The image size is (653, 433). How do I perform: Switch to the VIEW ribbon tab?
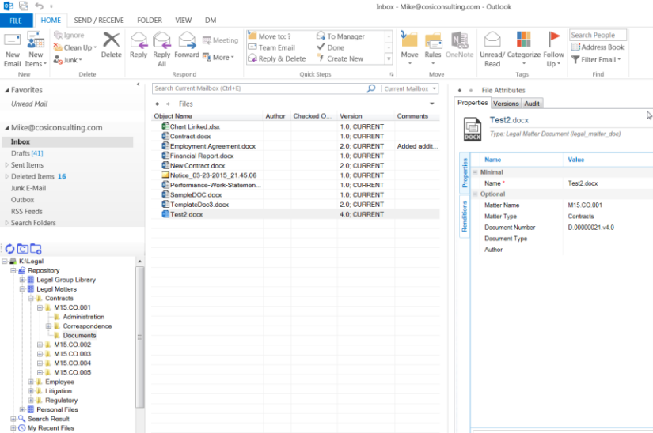tap(184, 21)
